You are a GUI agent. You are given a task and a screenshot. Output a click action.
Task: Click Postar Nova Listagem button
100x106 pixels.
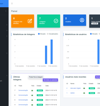[36, 77]
